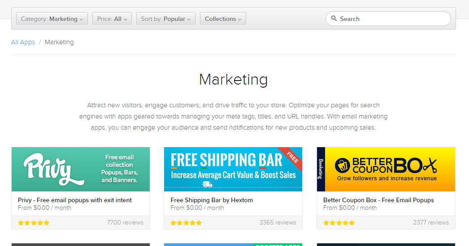View the 3365 reviews count
This screenshot has width=469, height=246.
(278, 222)
